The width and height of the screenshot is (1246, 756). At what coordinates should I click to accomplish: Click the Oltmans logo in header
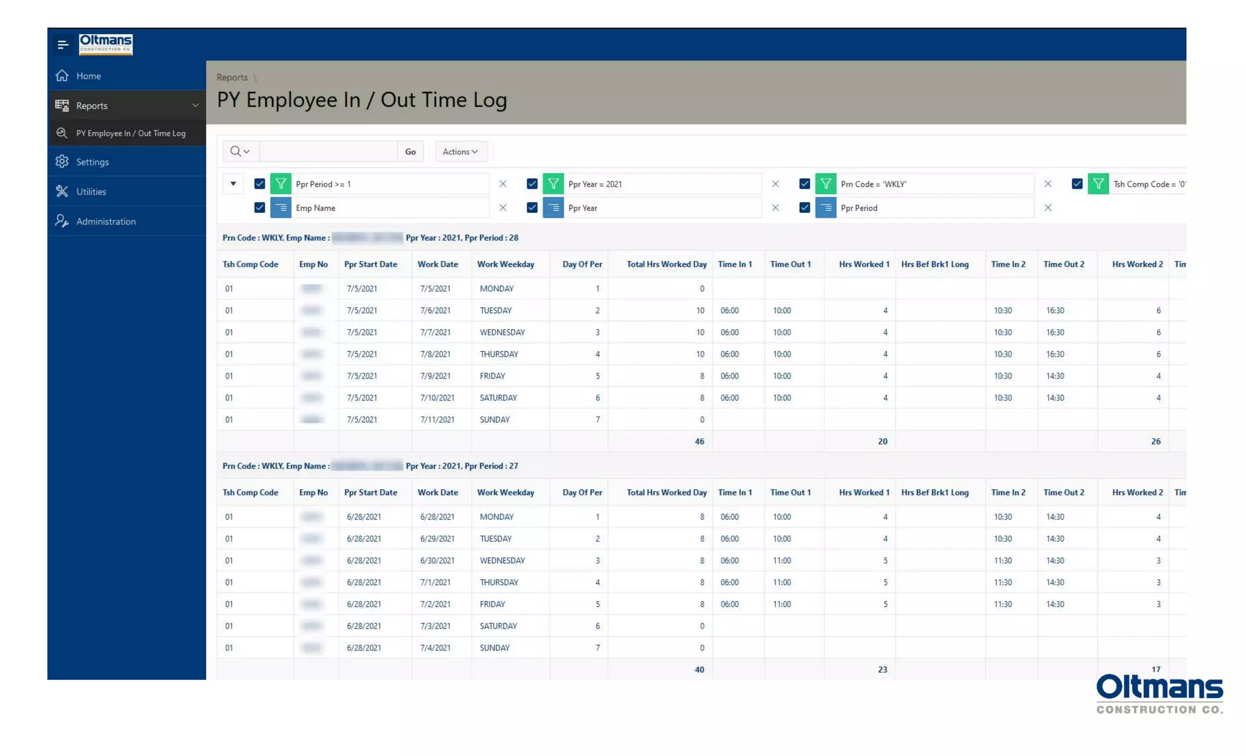[x=105, y=44]
